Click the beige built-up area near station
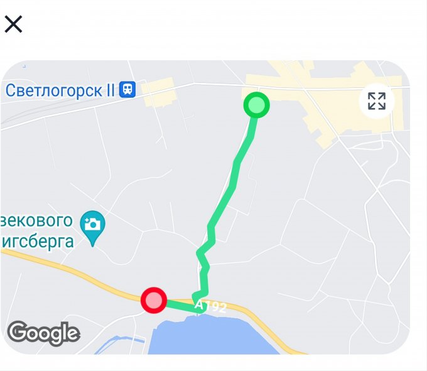 coord(159,92)
